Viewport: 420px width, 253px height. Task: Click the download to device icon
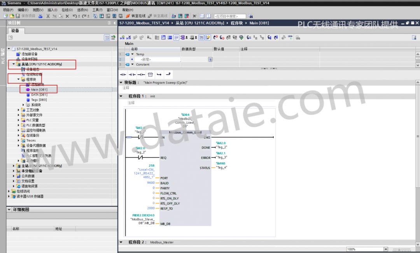[x=101, y=16]
